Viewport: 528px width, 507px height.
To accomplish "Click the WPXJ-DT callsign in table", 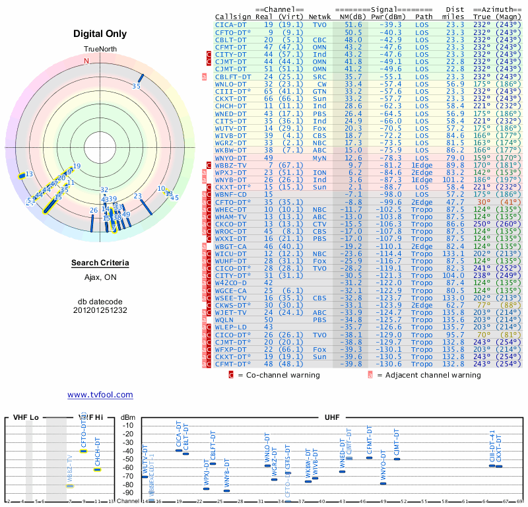I will [x=230, y=172].
